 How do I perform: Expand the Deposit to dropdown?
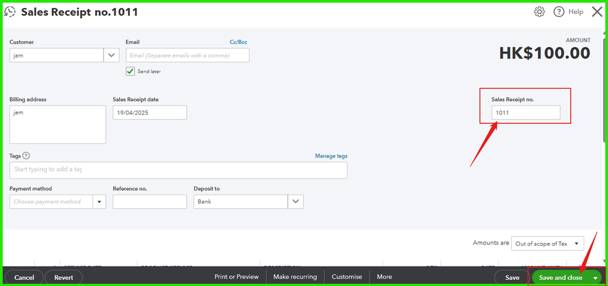295,202
